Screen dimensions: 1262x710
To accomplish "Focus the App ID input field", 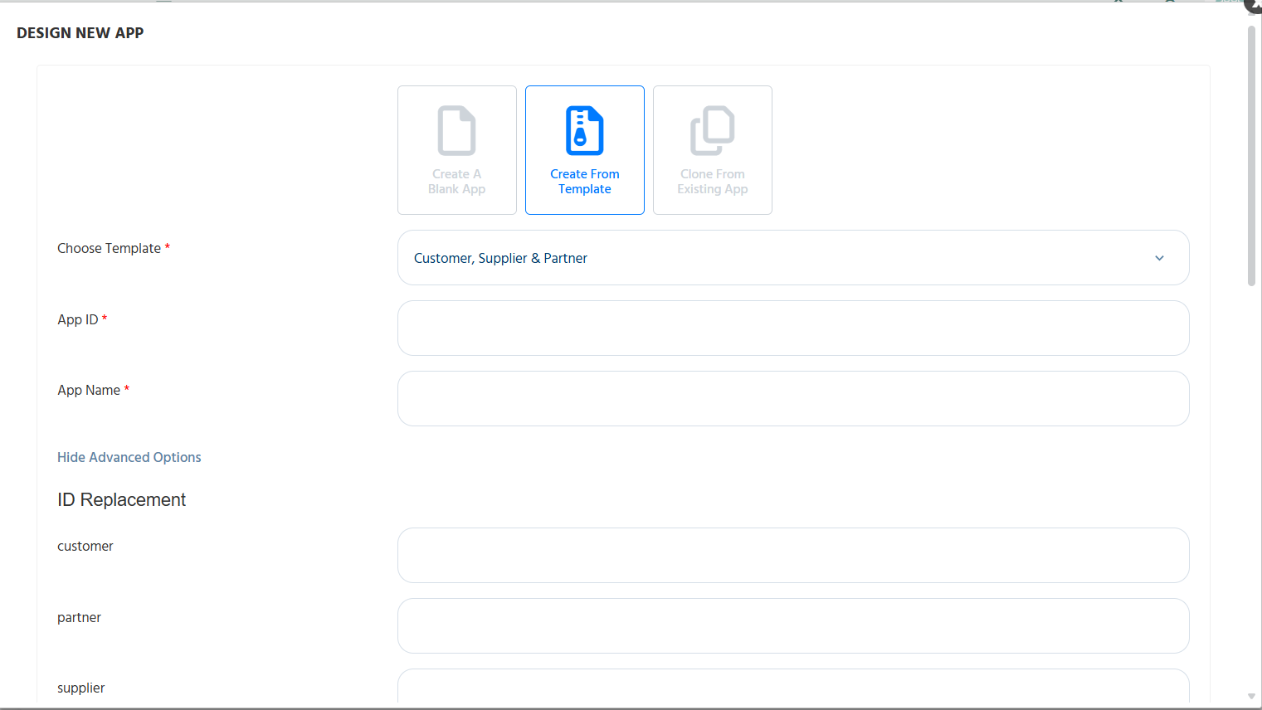I will coord(793,328).
